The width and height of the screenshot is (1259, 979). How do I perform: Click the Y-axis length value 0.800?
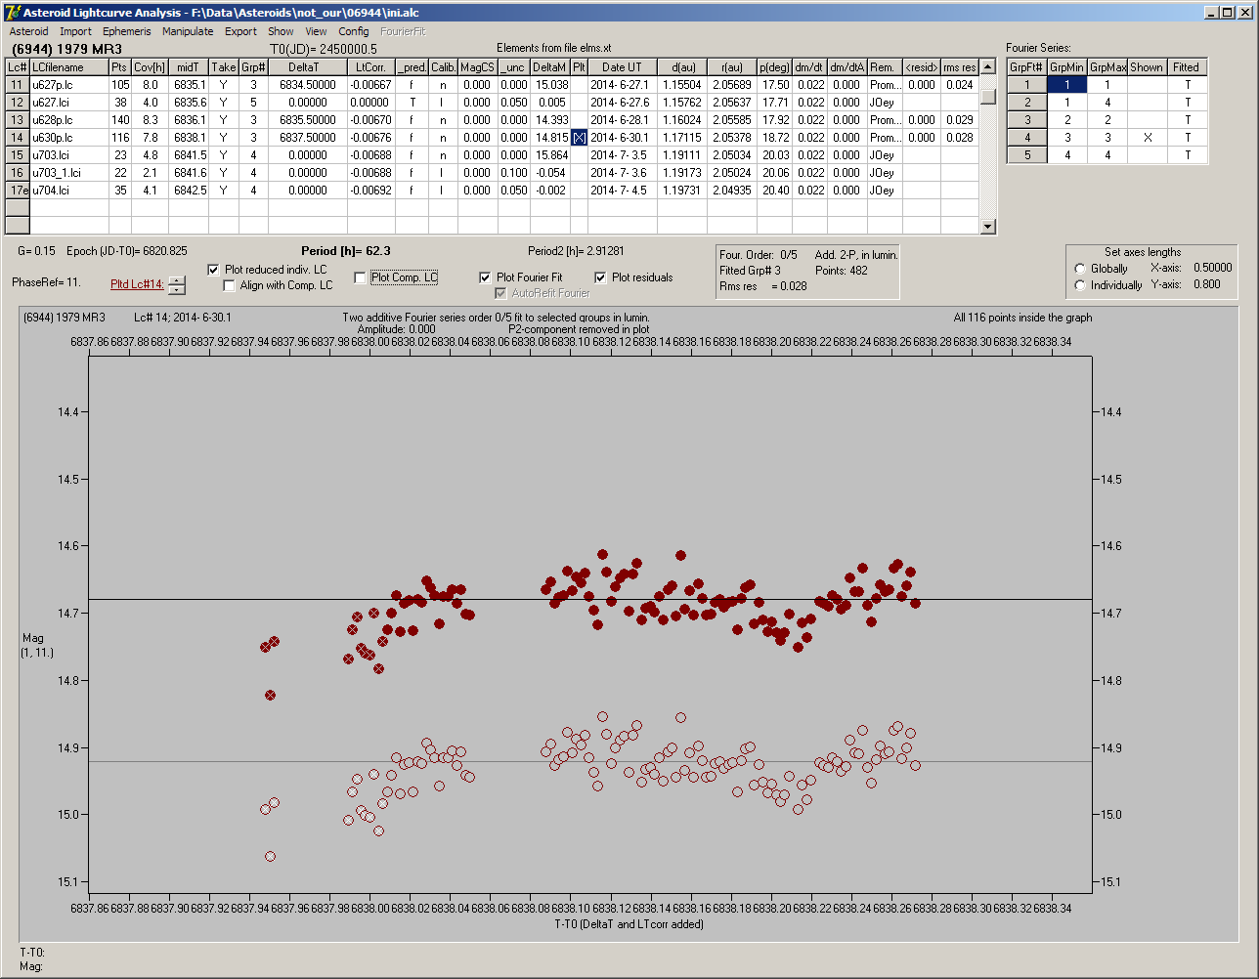1206,285
